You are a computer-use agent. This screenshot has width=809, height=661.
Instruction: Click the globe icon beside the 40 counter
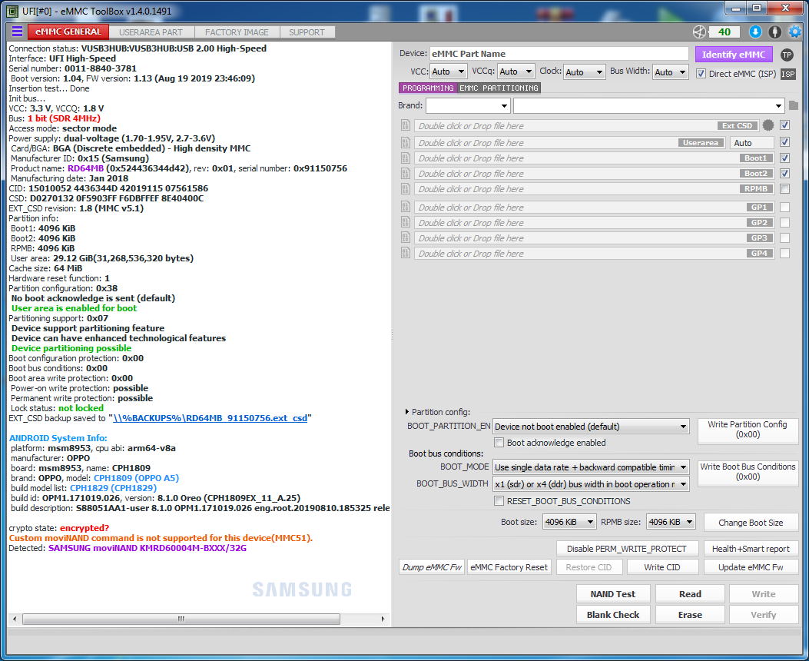[x=699, y=32]
